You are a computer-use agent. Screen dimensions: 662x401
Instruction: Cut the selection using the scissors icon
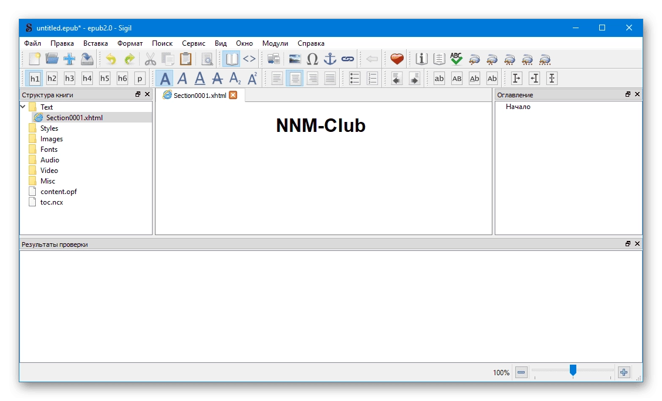(x=150, y=59)
